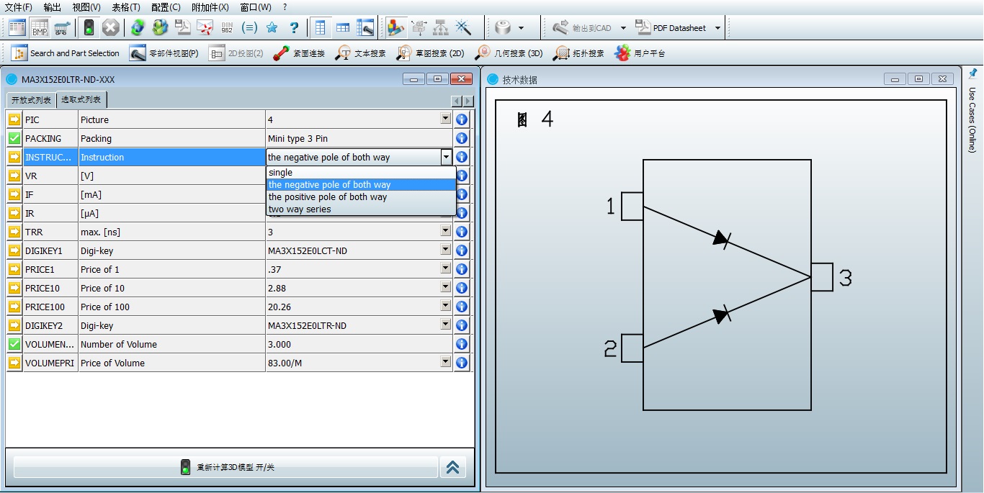Click the shopping cart toolbar icon
Viewport: 984px width, 493px height.
pos(62,28)
